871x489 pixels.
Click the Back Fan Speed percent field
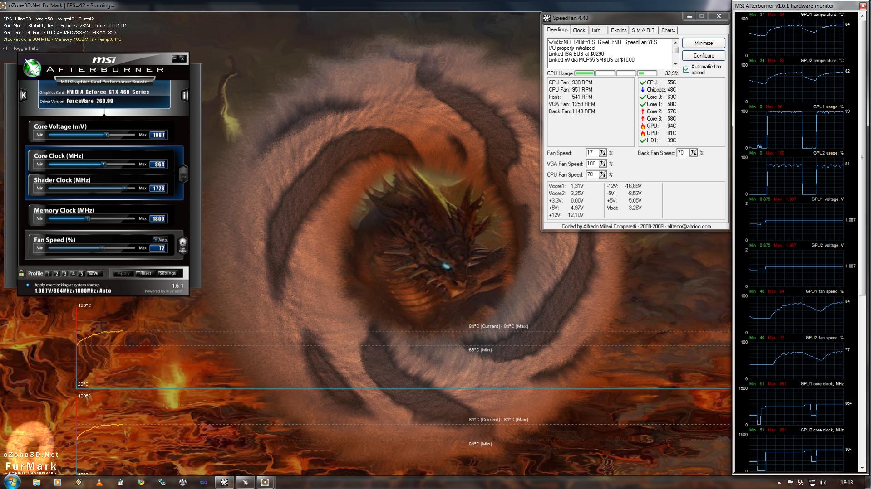point(683,153)
